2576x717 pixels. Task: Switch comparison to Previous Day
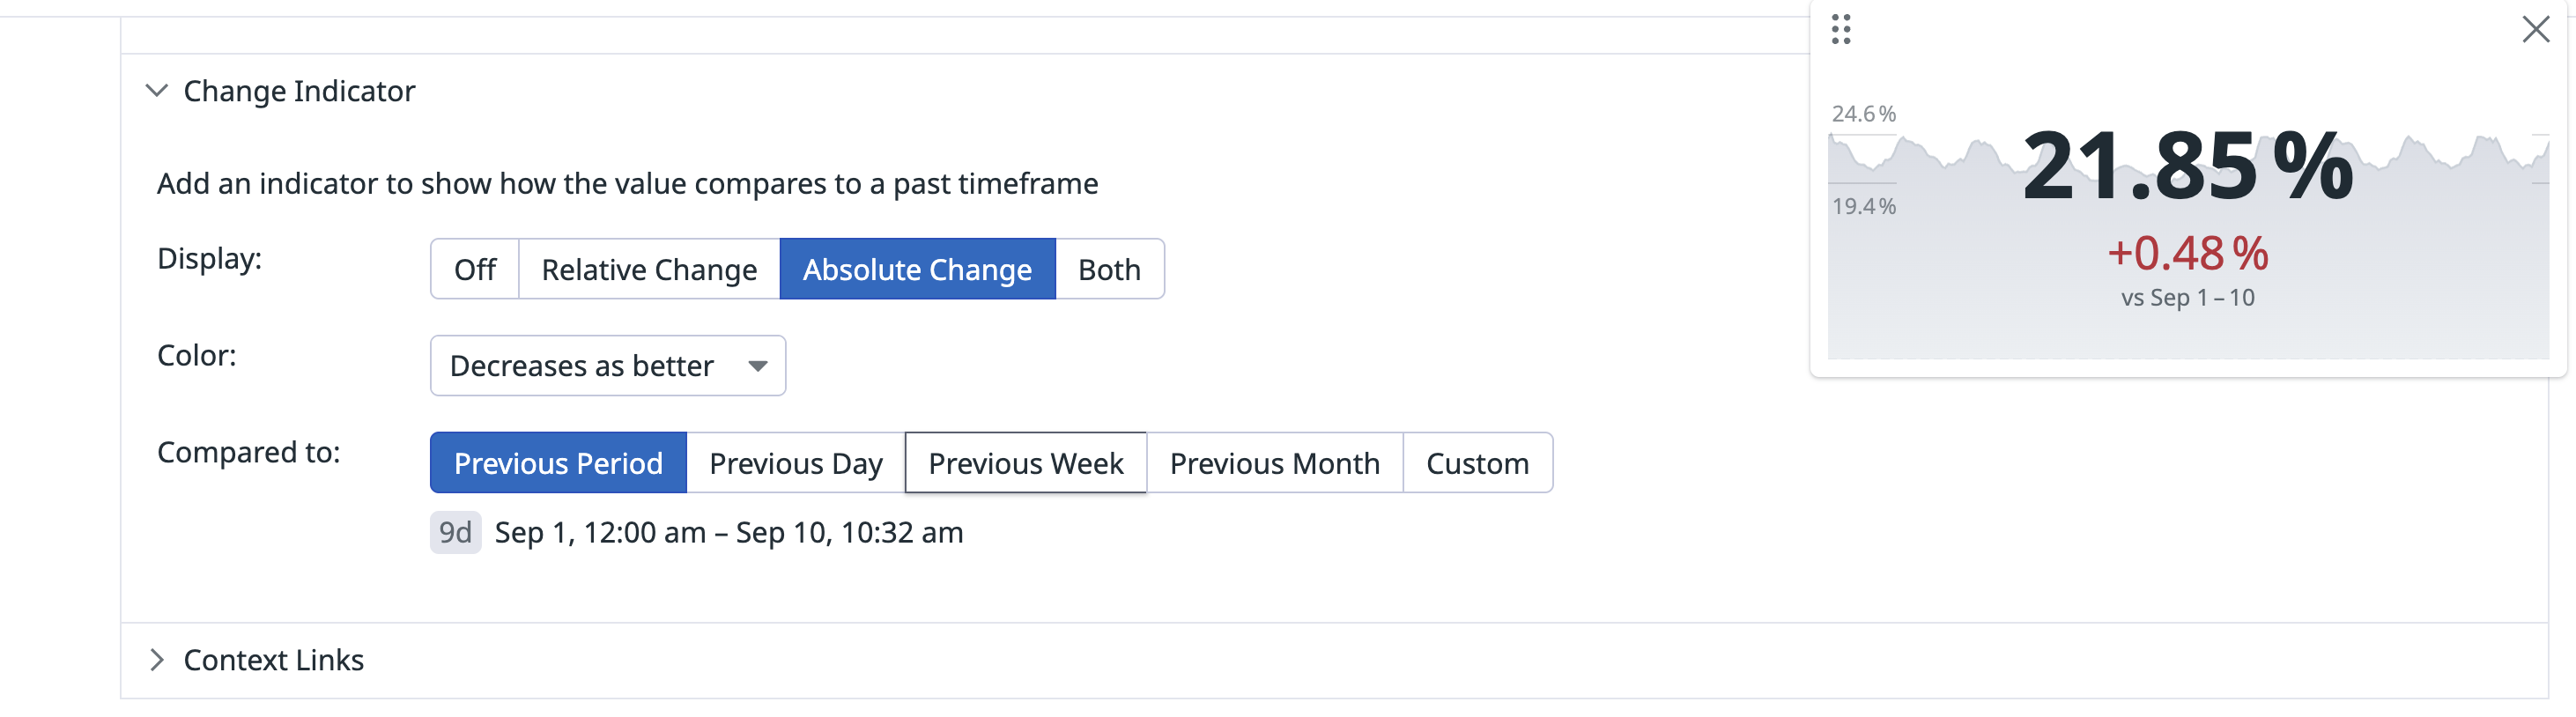795,463
